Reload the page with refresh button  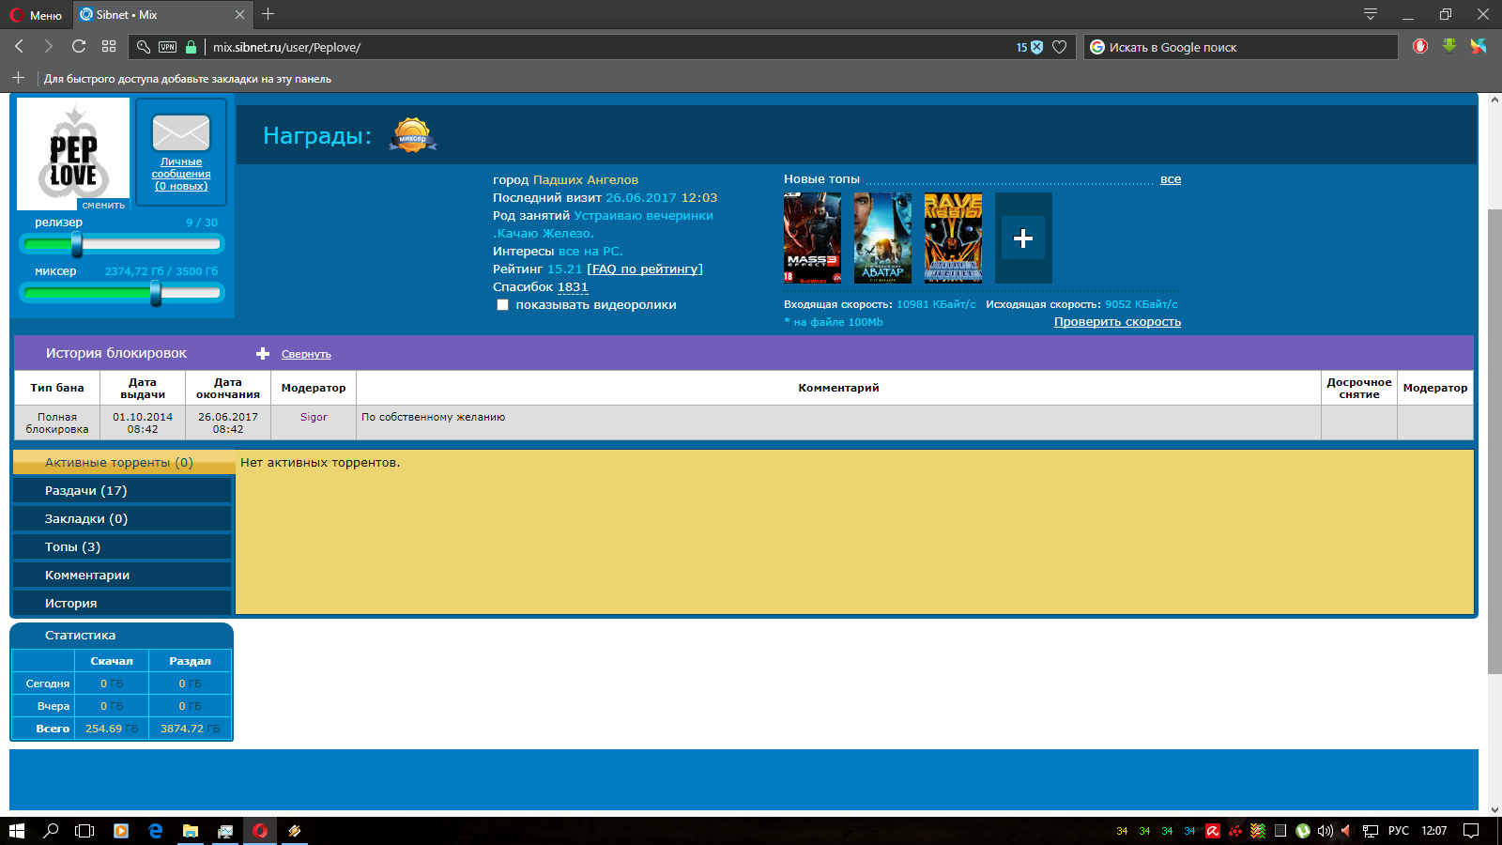click(x=79, y=47)
